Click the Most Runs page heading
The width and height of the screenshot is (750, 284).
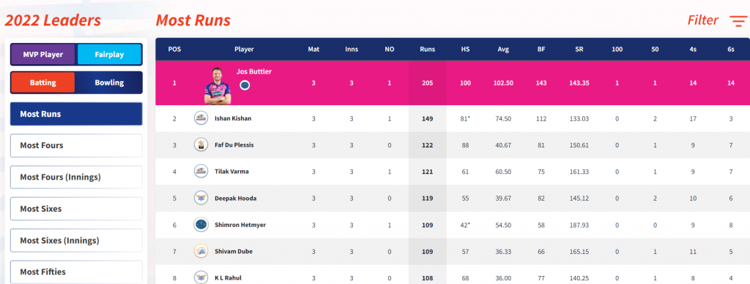pyautogui.click(x=193, y=20)
